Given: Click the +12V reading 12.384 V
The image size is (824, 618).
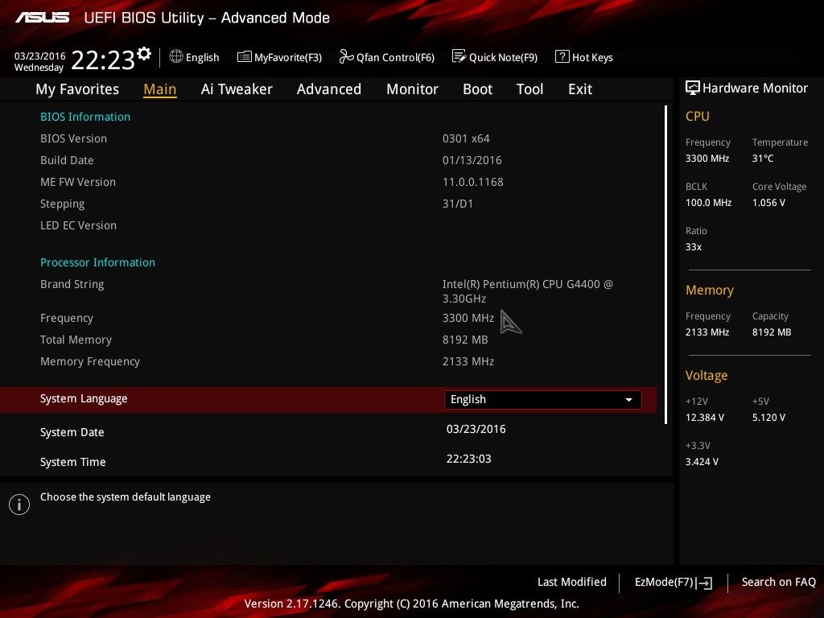Looking at the screenshot, I should click(705, 418).
